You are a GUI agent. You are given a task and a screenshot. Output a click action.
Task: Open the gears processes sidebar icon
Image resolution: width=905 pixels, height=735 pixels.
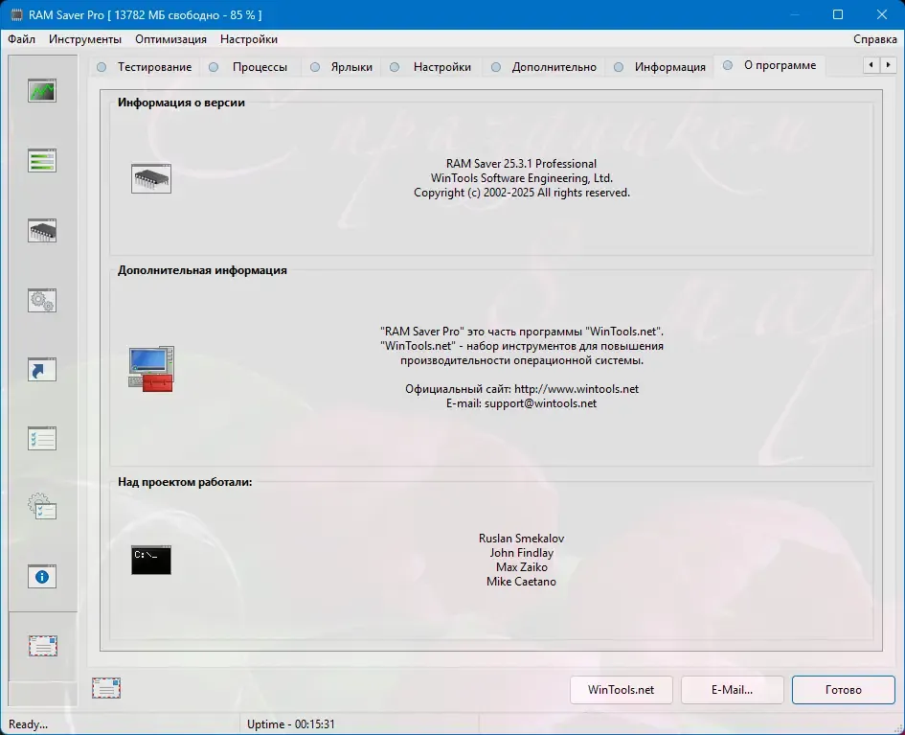pos(42,300)
